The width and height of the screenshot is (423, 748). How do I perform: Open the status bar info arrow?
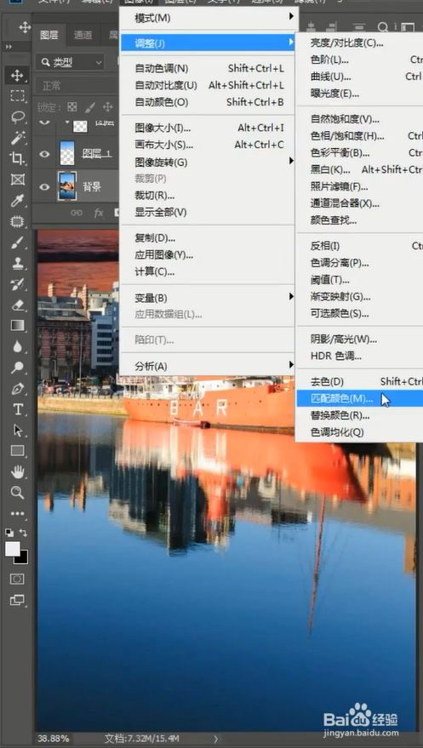click(x=215, y=739)
